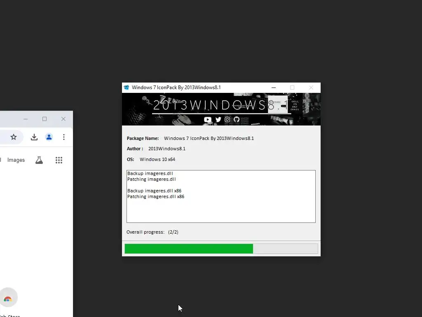Open the Images link in Chrome
Viewport: 422px width, 317px height.
[16, 160]
